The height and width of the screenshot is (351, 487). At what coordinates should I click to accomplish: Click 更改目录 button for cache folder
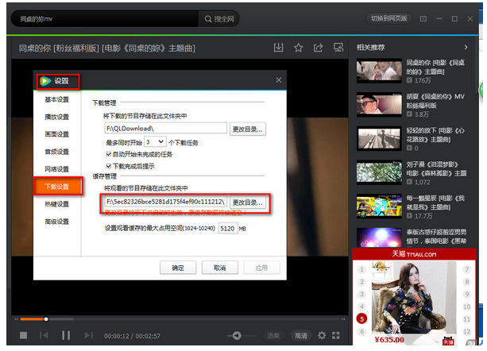pos(248,202)
